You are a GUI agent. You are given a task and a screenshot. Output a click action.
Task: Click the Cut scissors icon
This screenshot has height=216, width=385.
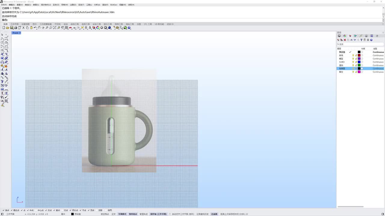coord(23,28)
